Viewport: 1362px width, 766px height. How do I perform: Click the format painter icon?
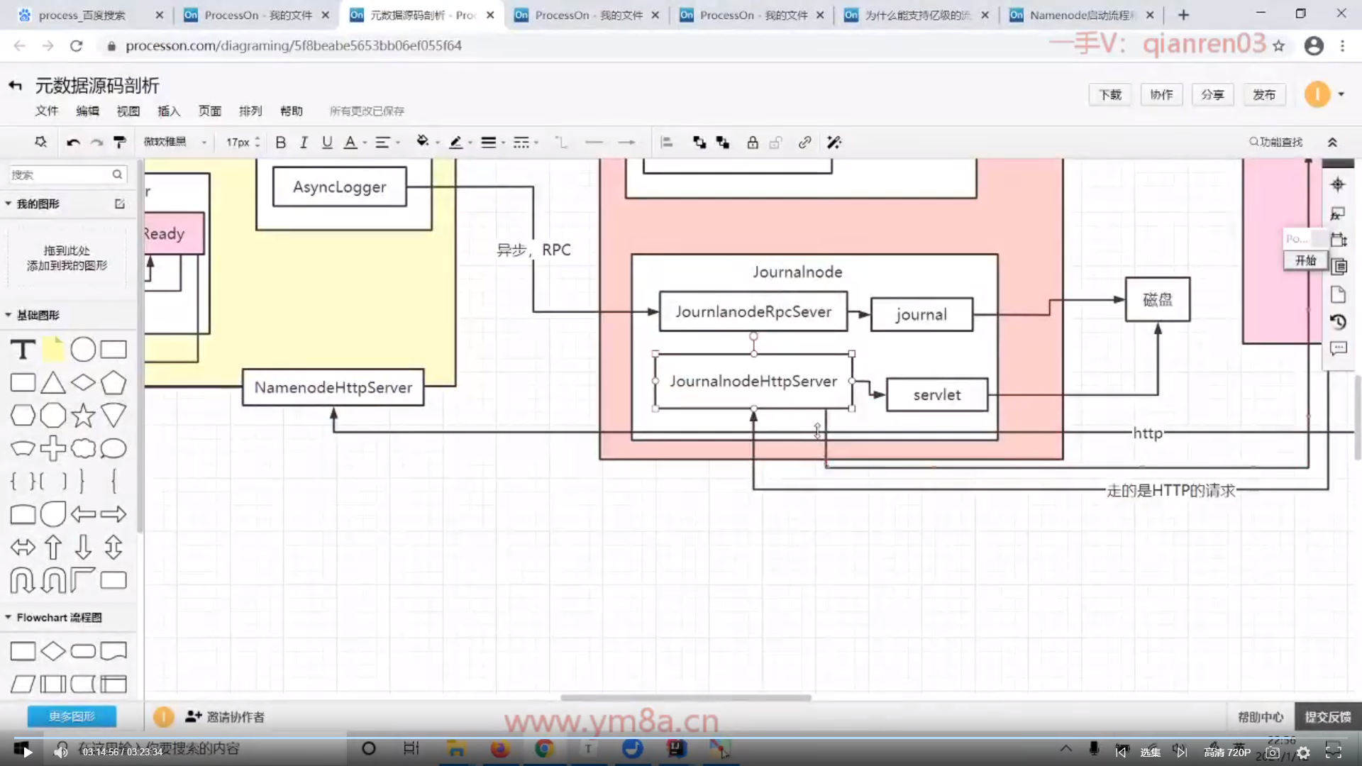(x=120, y=143)
